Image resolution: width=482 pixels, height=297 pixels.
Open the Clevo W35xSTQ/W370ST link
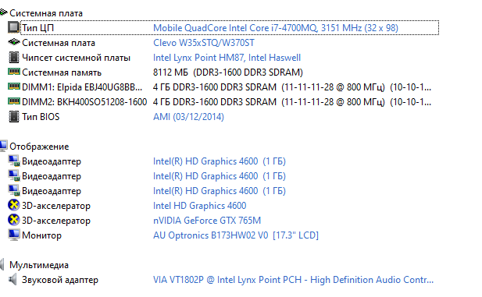tap(203, 43)
